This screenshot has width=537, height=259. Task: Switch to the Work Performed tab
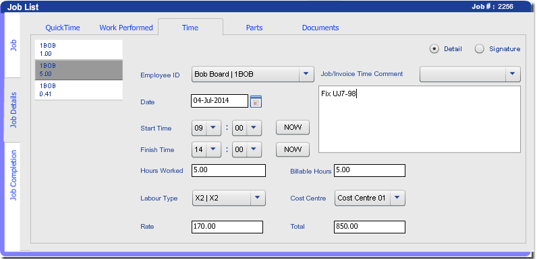[x=126, y=28]
